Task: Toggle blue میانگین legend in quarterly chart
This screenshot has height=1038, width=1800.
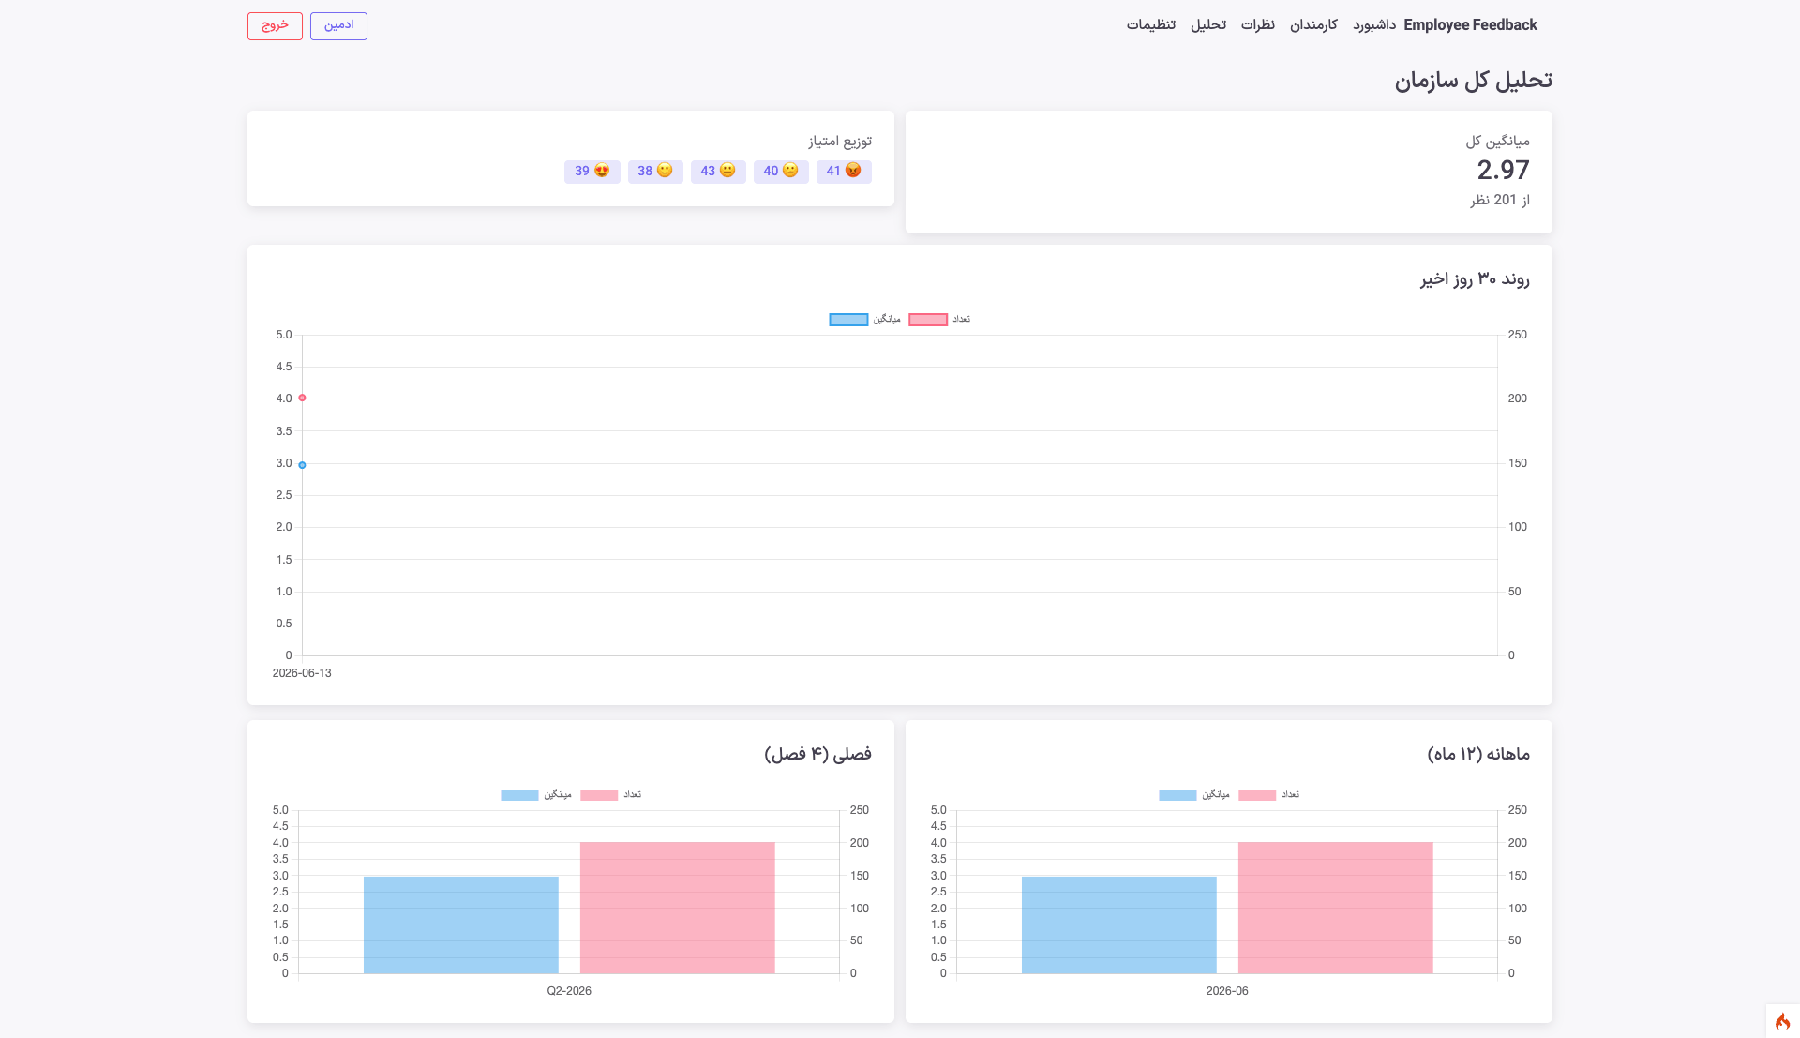Action: point(536,795)
